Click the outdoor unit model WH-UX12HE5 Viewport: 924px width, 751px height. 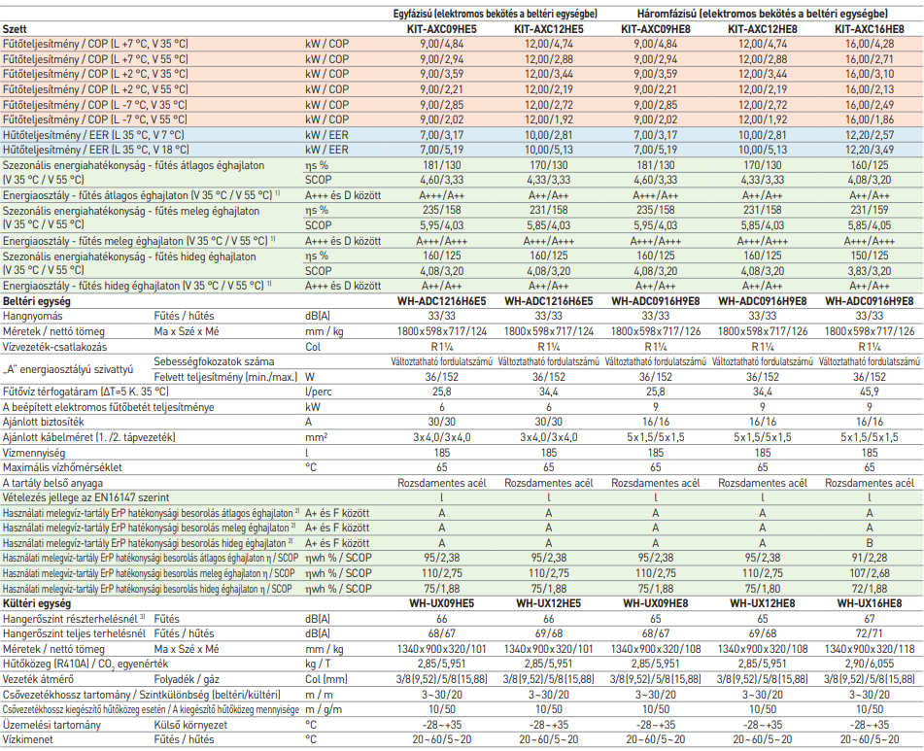click(x=549, y=603)
